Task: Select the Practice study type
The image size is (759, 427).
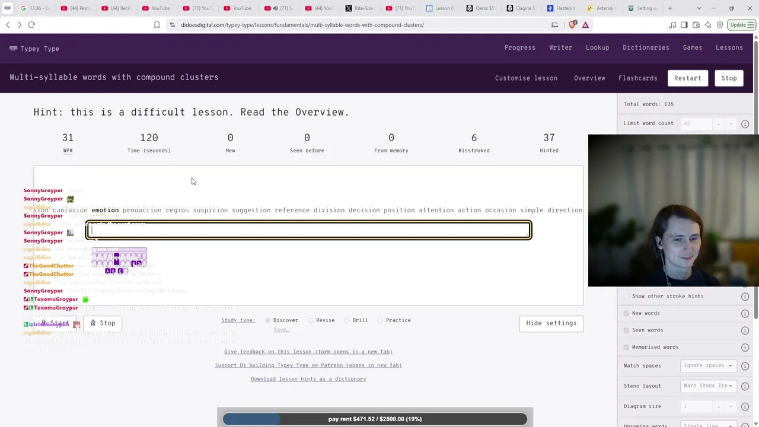Action: [x=380, y=320]
